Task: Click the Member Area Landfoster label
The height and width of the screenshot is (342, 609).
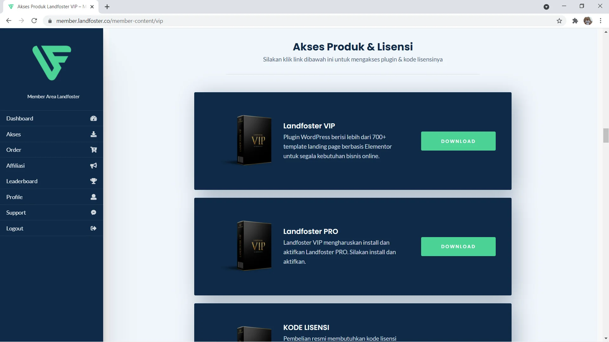Action: click(x=53, y=97)
